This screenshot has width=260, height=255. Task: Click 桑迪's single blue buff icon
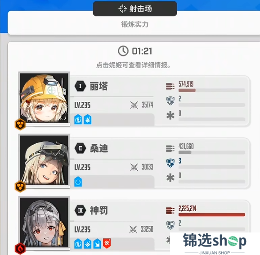(x=78, y=182)
